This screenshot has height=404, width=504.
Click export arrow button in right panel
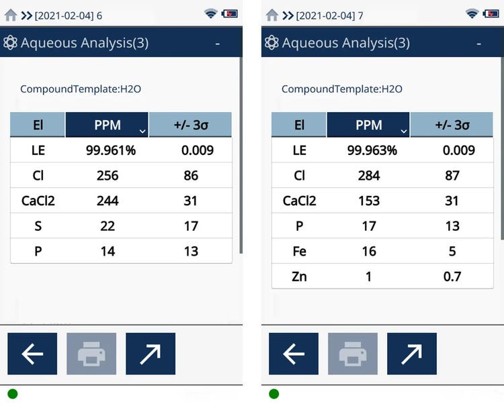412,354
